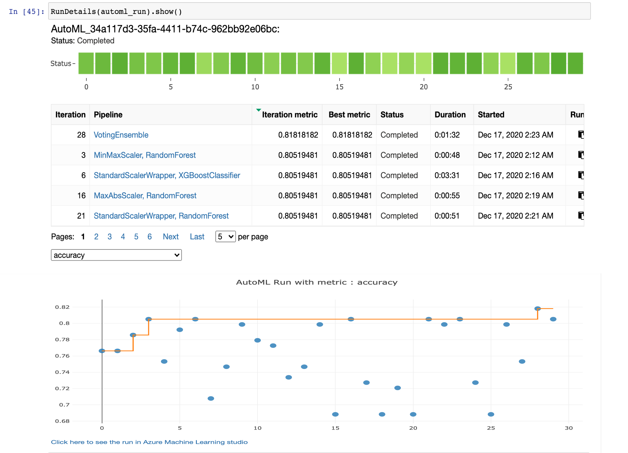Click the copy icon in iteration 21 row

(x=580, y=215)
